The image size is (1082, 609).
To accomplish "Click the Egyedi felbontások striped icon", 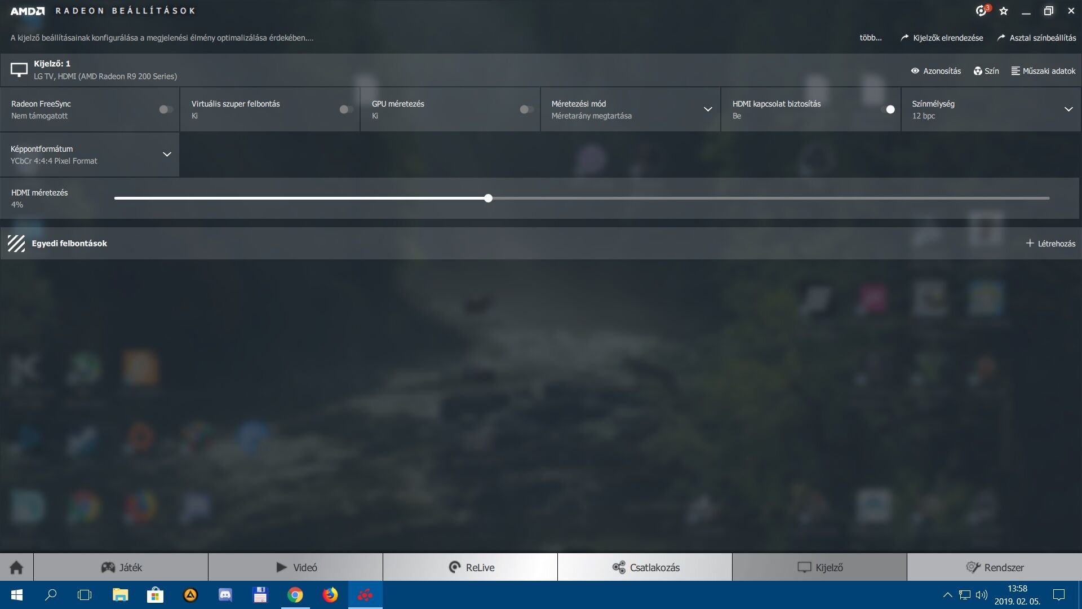I will coord(16,244).
